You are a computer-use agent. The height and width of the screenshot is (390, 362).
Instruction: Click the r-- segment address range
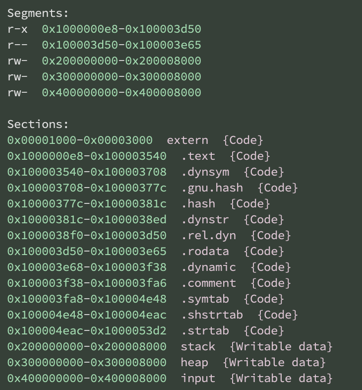pos(121,45)
